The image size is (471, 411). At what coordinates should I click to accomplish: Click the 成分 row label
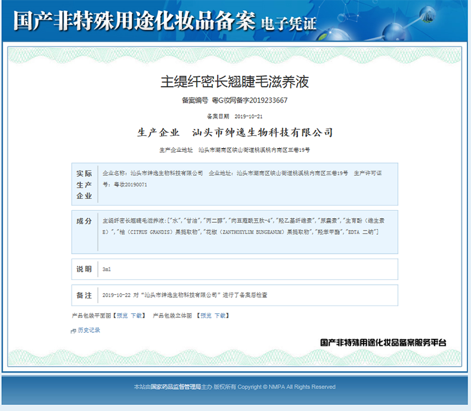click(x=84, y=222)
